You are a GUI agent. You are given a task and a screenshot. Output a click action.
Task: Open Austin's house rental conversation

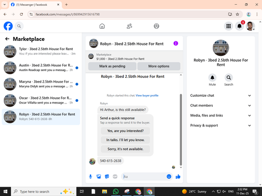pyautogui.click(x=41, y=67)
